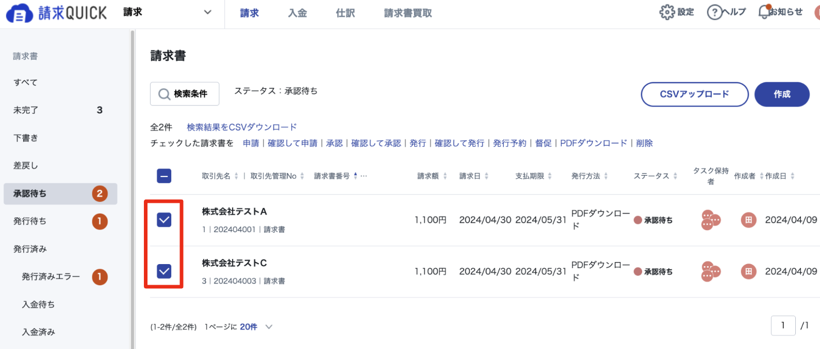Image resolution: width=820 pixels, height=349 pixels.
Task: Switch to the 請求書買取 top tab
Action: [408, 13]
